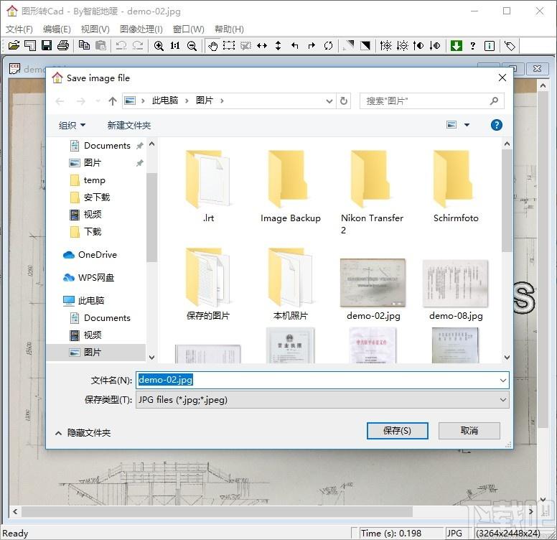
Task: Click the chevron after 此电脑 in breadcrumb
Action: pos(187,101)
